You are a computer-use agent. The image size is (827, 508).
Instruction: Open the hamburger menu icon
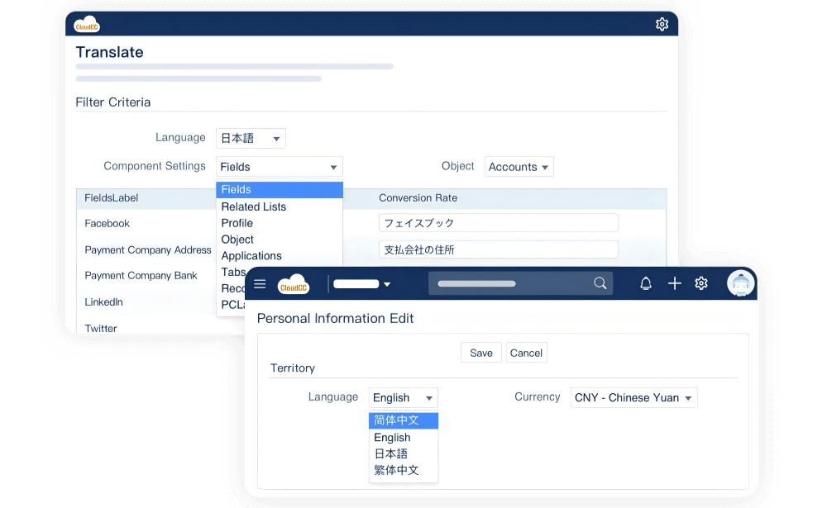click(260, 284)
